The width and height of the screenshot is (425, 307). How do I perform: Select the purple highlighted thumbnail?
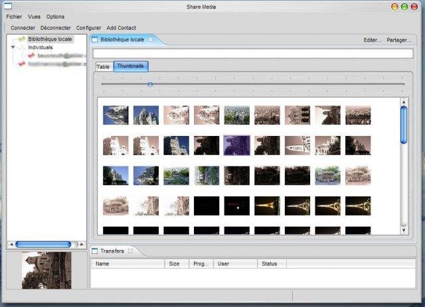[x=237, y=146]
